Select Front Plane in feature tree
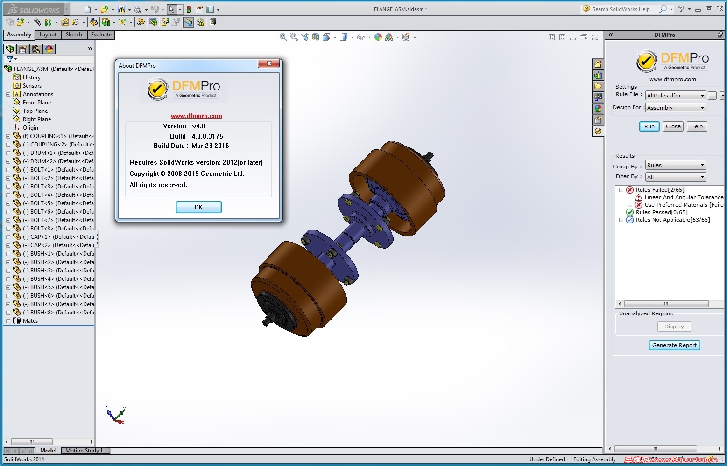The width and height of the screenshot is (727, 466). [37, 103]
